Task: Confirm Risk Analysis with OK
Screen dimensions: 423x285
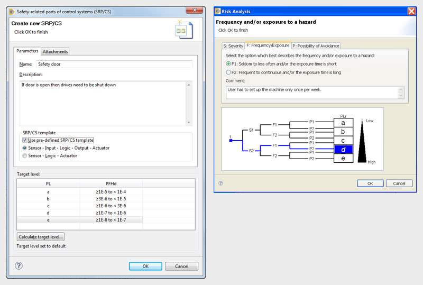Action: (370, 183)
